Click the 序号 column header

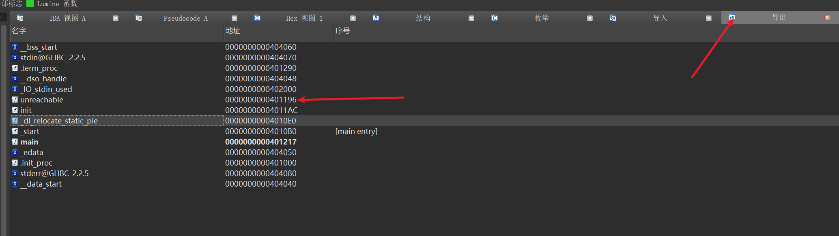343,31
